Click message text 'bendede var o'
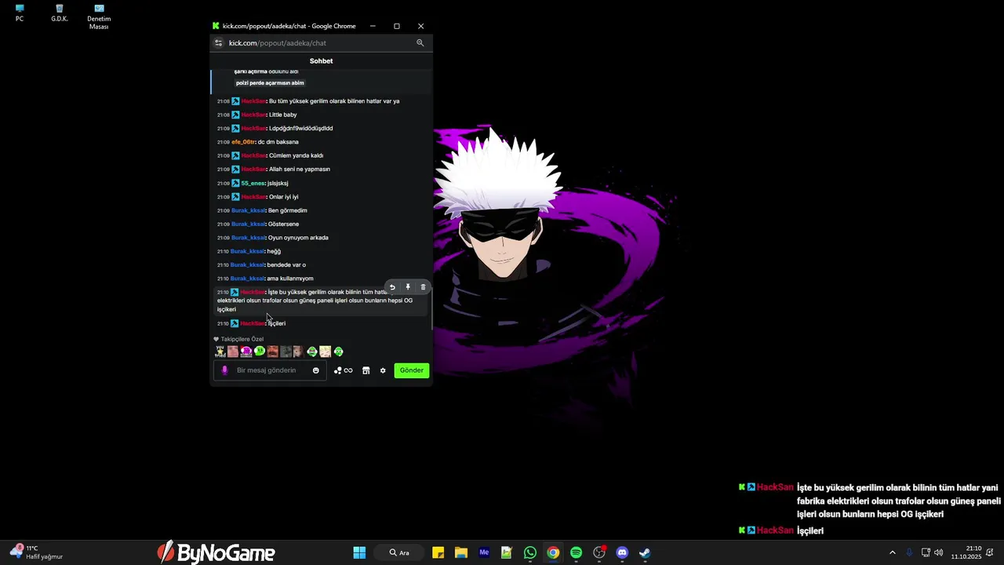Screen dimensions: 1004x565 (x=286, y=265)
